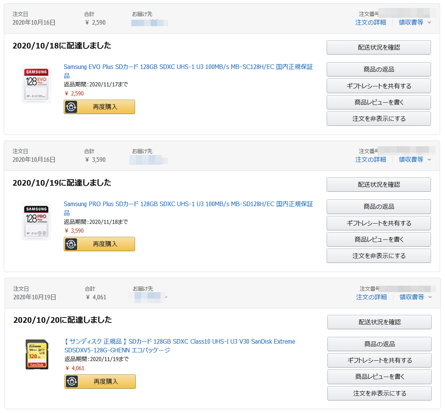Image resolution: width=445 pixels, height=413 pixels.
Task: Click the heading 2020/10/18に配達しました
Action: coord(62,45)
